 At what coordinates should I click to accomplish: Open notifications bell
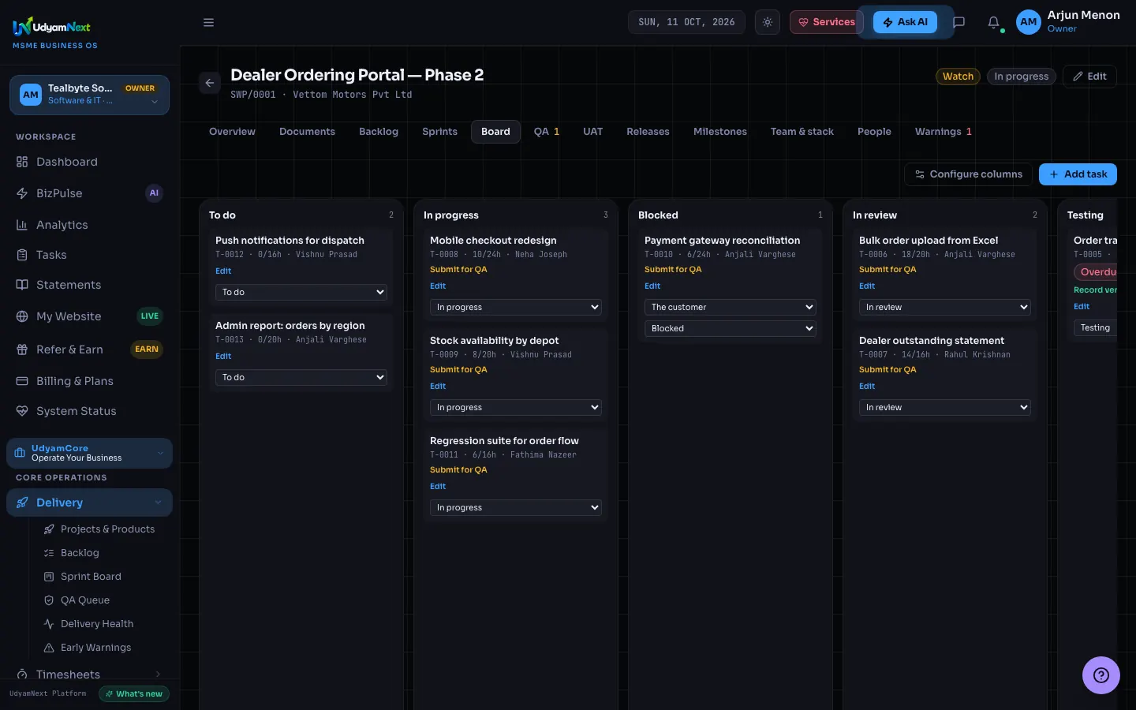[994, 22]
